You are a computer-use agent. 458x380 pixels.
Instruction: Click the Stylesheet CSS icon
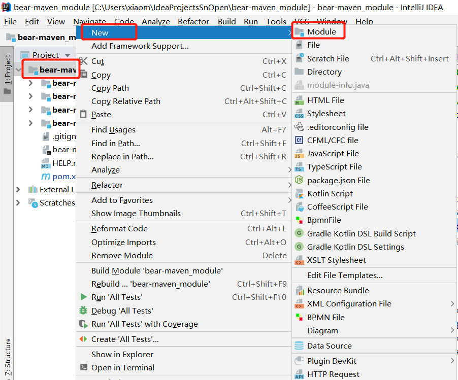299,114
